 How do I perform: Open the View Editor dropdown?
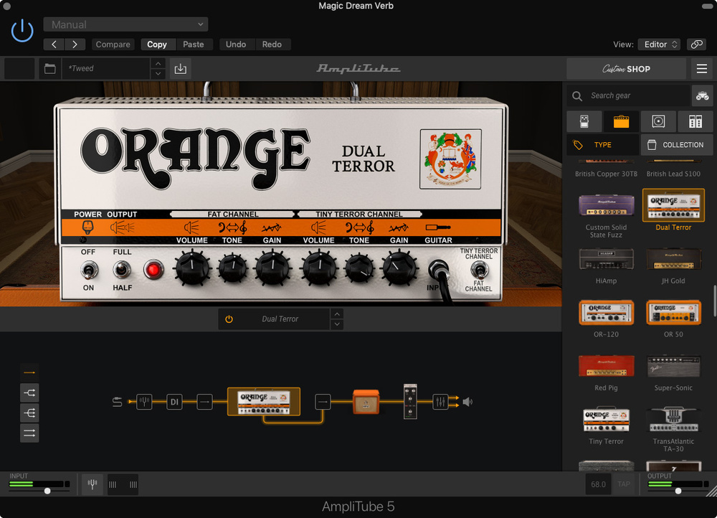click(x=659, y=44)
